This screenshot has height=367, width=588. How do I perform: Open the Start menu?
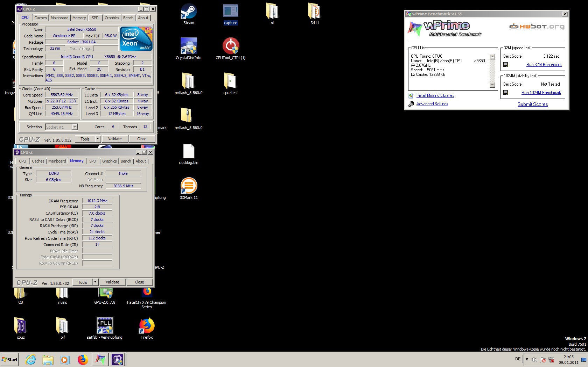coord(9,359)
